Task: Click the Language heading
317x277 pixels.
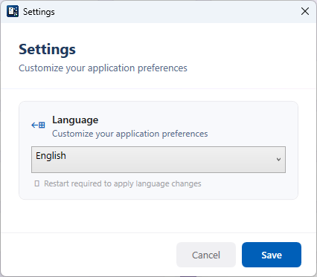Action: click(x=75, y=120)
